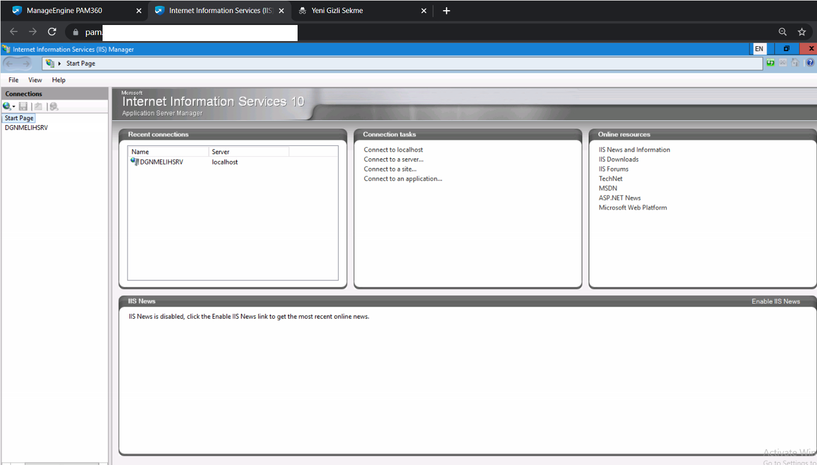Click Connect to localhost
The width and height of the screenshot is (817, 465).
pyautogui.click(x=394, y=149)
